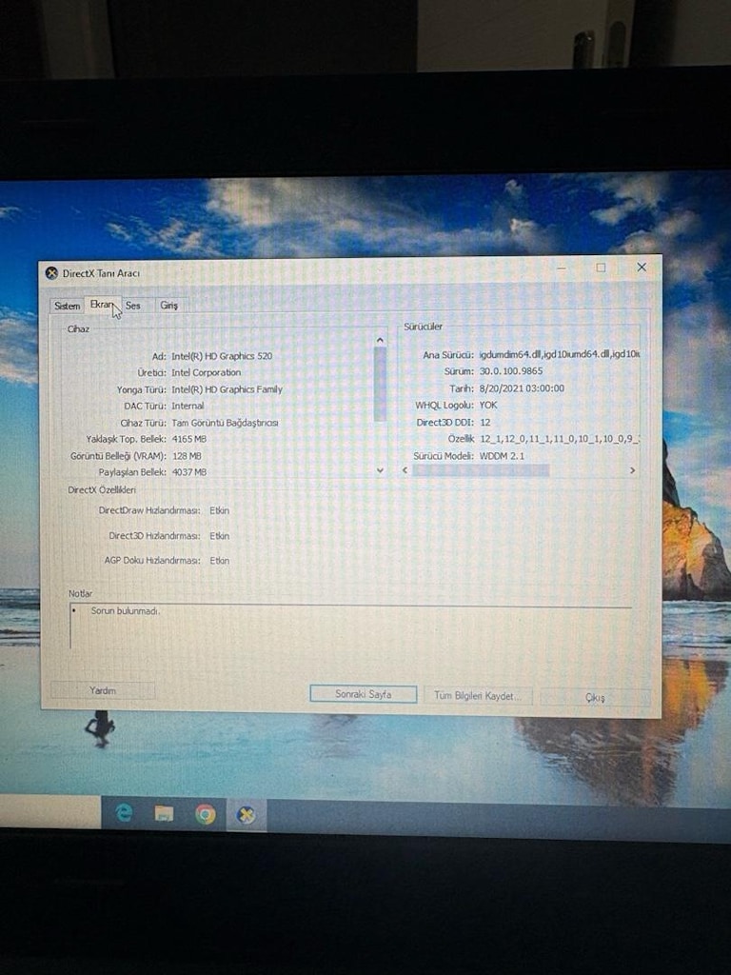Click the 'Intel(R) HD Graphics 520' device name
This screenshot has height=975, width=731.
222,356
